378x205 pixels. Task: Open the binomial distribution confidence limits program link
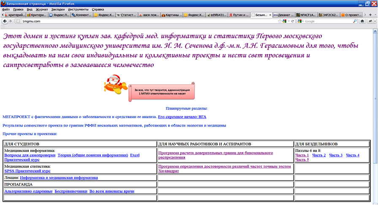(215, 155)
